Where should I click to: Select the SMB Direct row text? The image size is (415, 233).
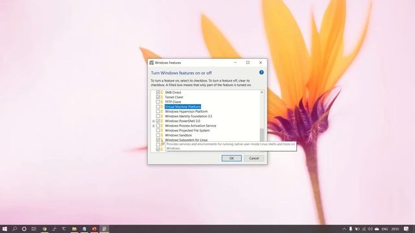click(x=173, y=93)
